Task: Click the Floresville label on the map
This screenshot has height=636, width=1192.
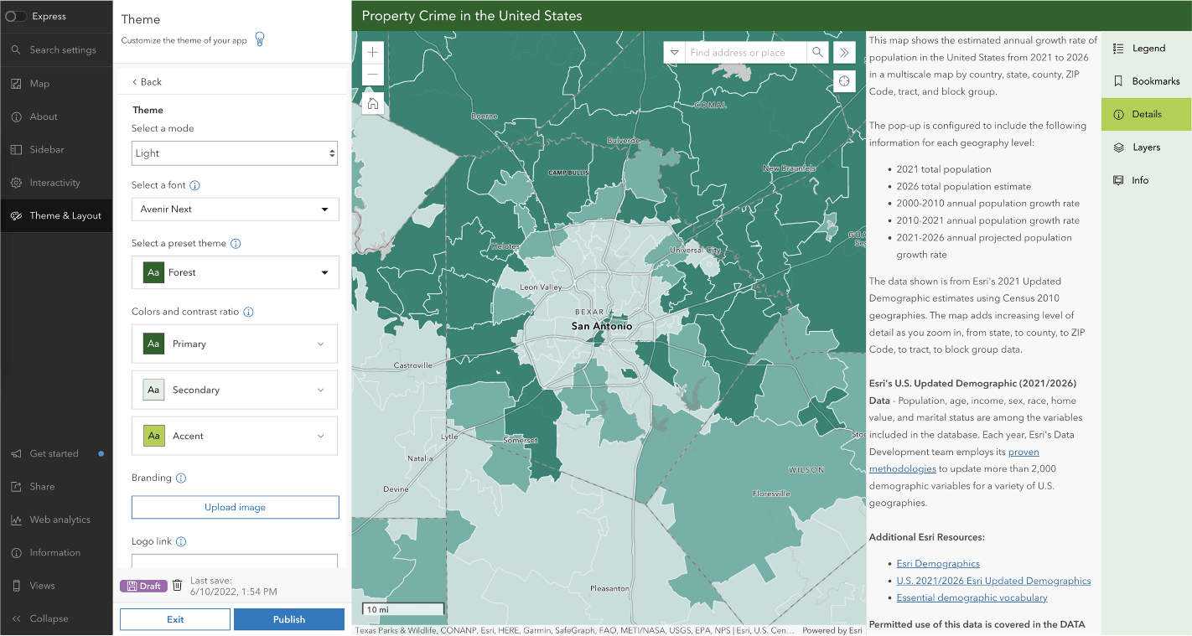Action: click(x=771, y=494)
